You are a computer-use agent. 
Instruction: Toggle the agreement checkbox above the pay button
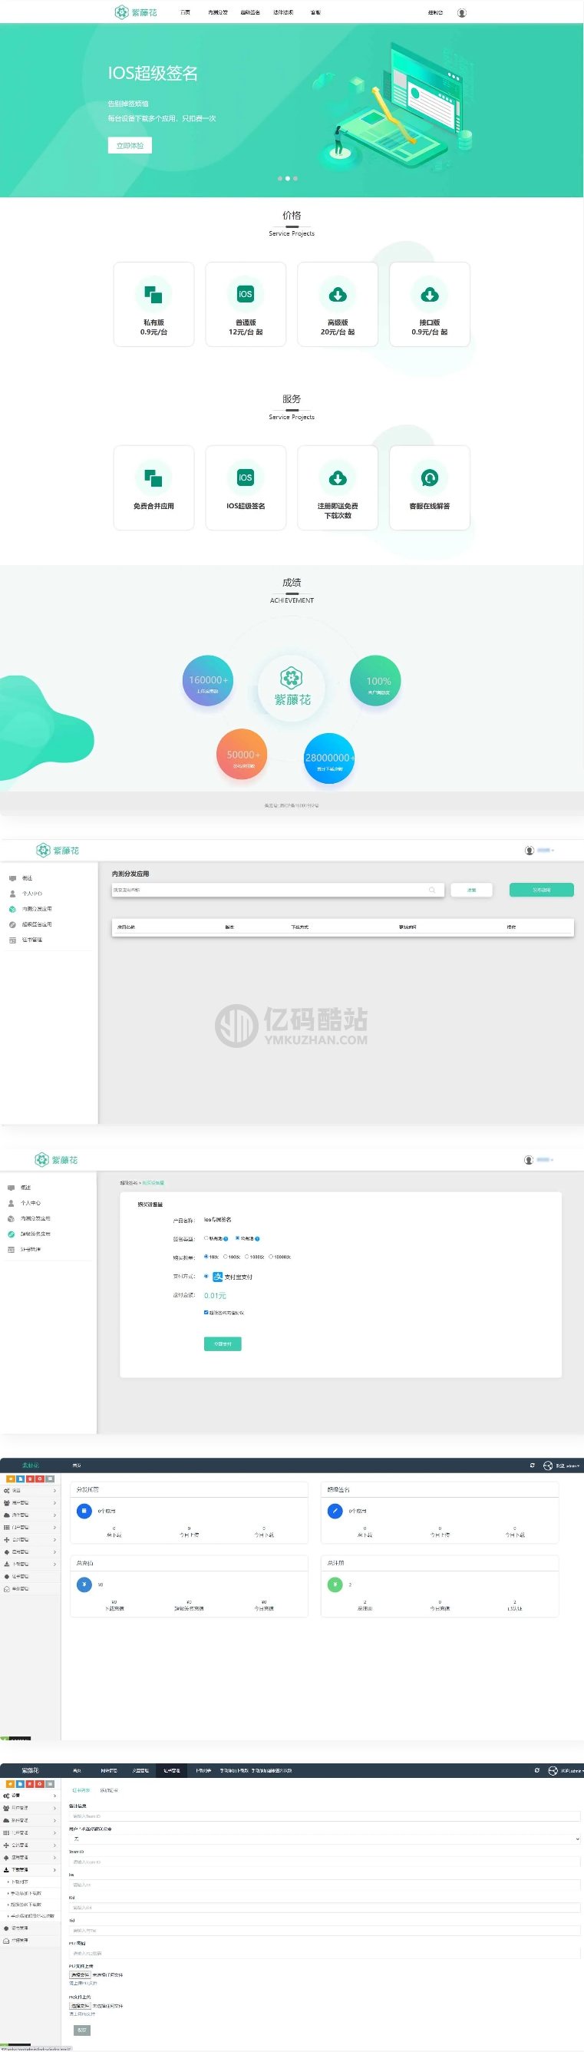click(x=206, y=1313)
